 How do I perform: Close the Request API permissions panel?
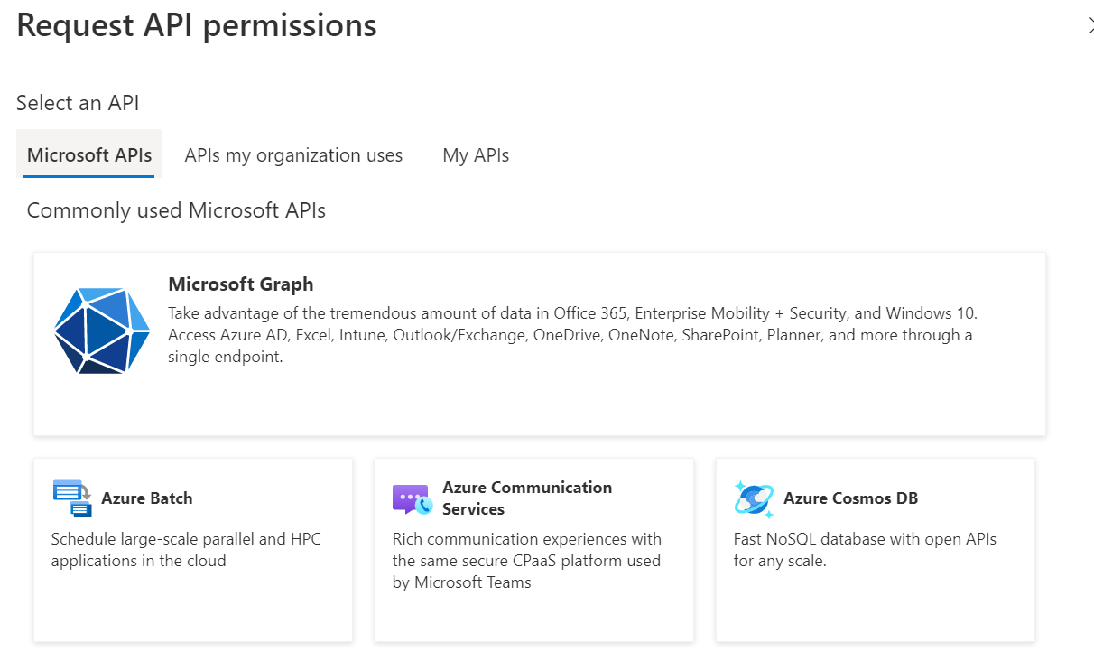pyautogui.click(x=1089, y=26)
